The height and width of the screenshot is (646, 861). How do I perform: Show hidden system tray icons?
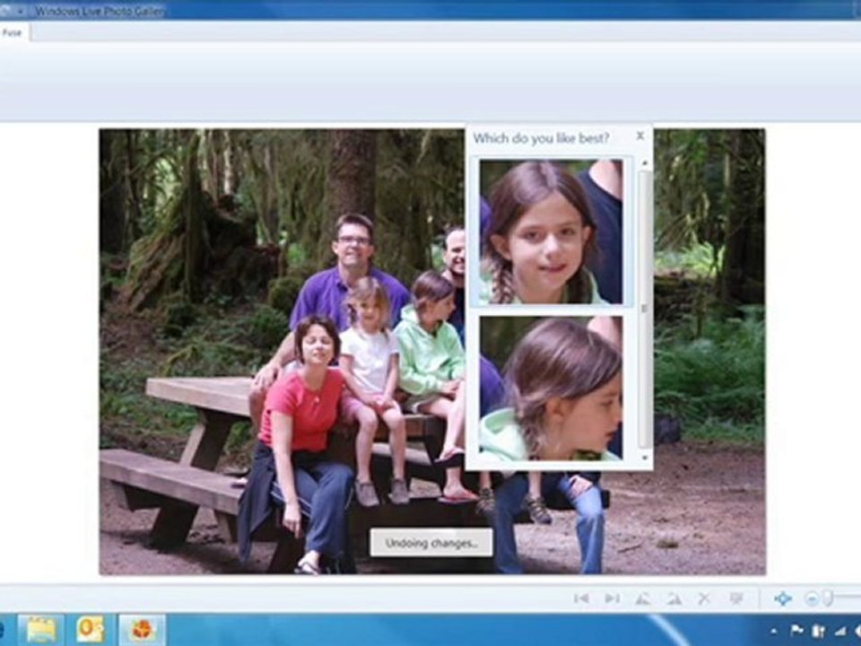pyautogui.click(x=774, y=631)
